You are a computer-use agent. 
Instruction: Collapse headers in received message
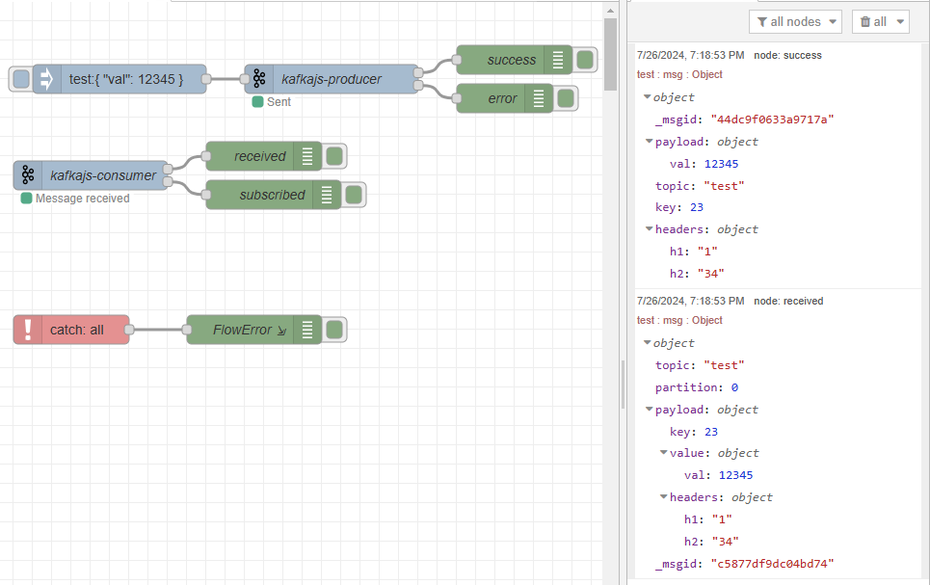[x=664, y=497]
